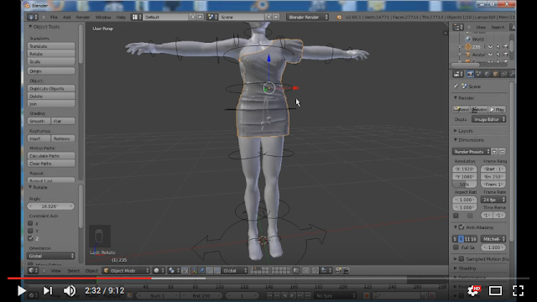This screenshot has height=302, width=537.
Task: Delete the current Scene via X icon
Action: pyautogui.click(x=276, y=17)
